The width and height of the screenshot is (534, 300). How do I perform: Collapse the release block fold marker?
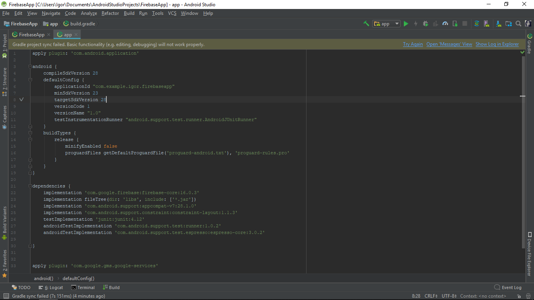coord(30,139)
